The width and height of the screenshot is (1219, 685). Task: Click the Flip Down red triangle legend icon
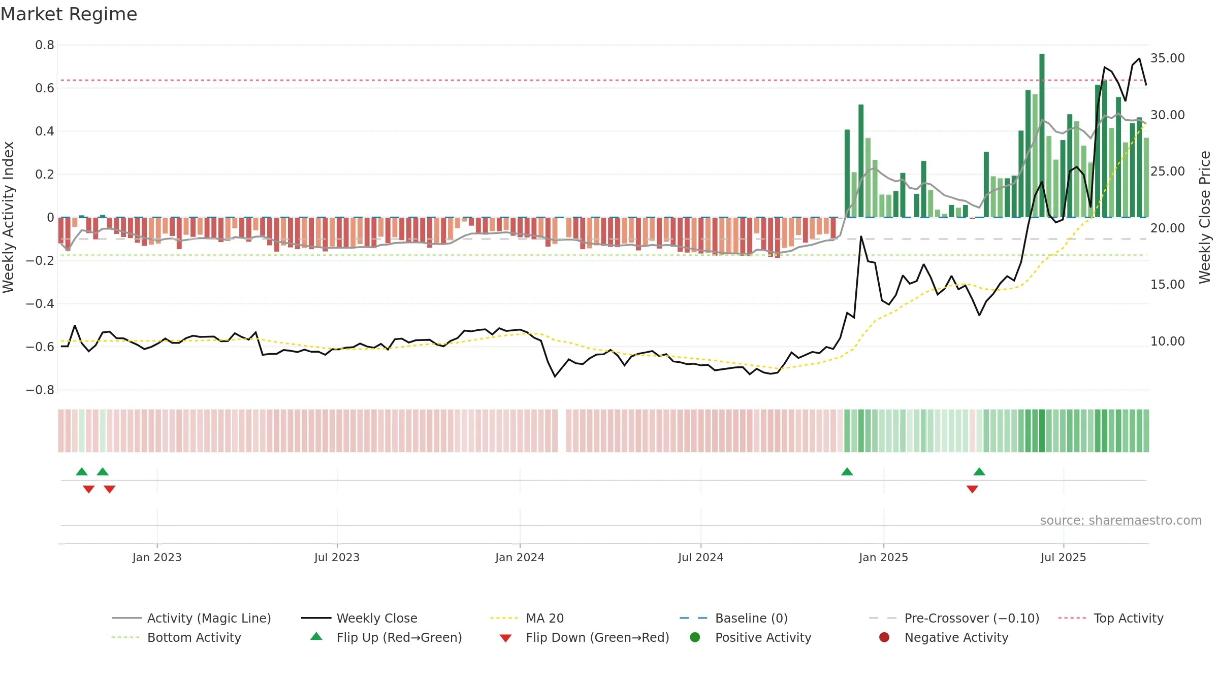(505, 638)
